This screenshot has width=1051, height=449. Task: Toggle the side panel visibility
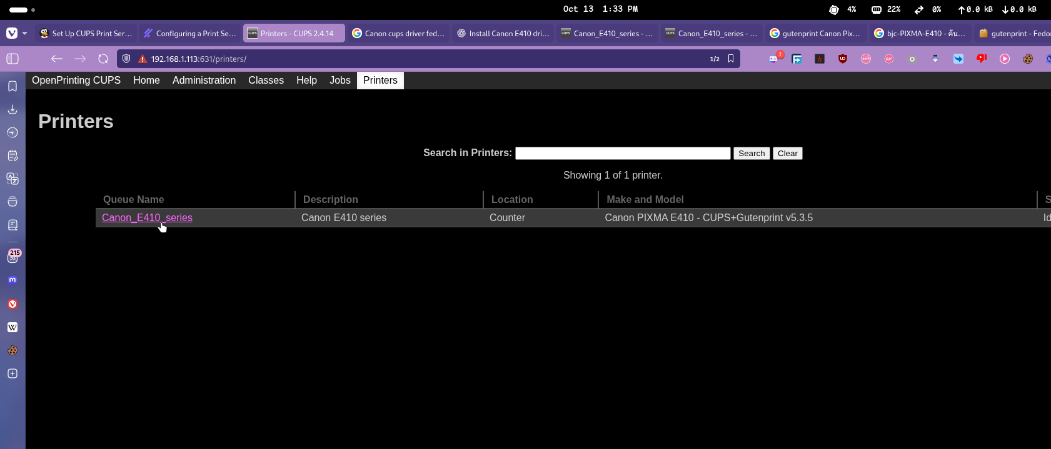click(x=13, y=59)
